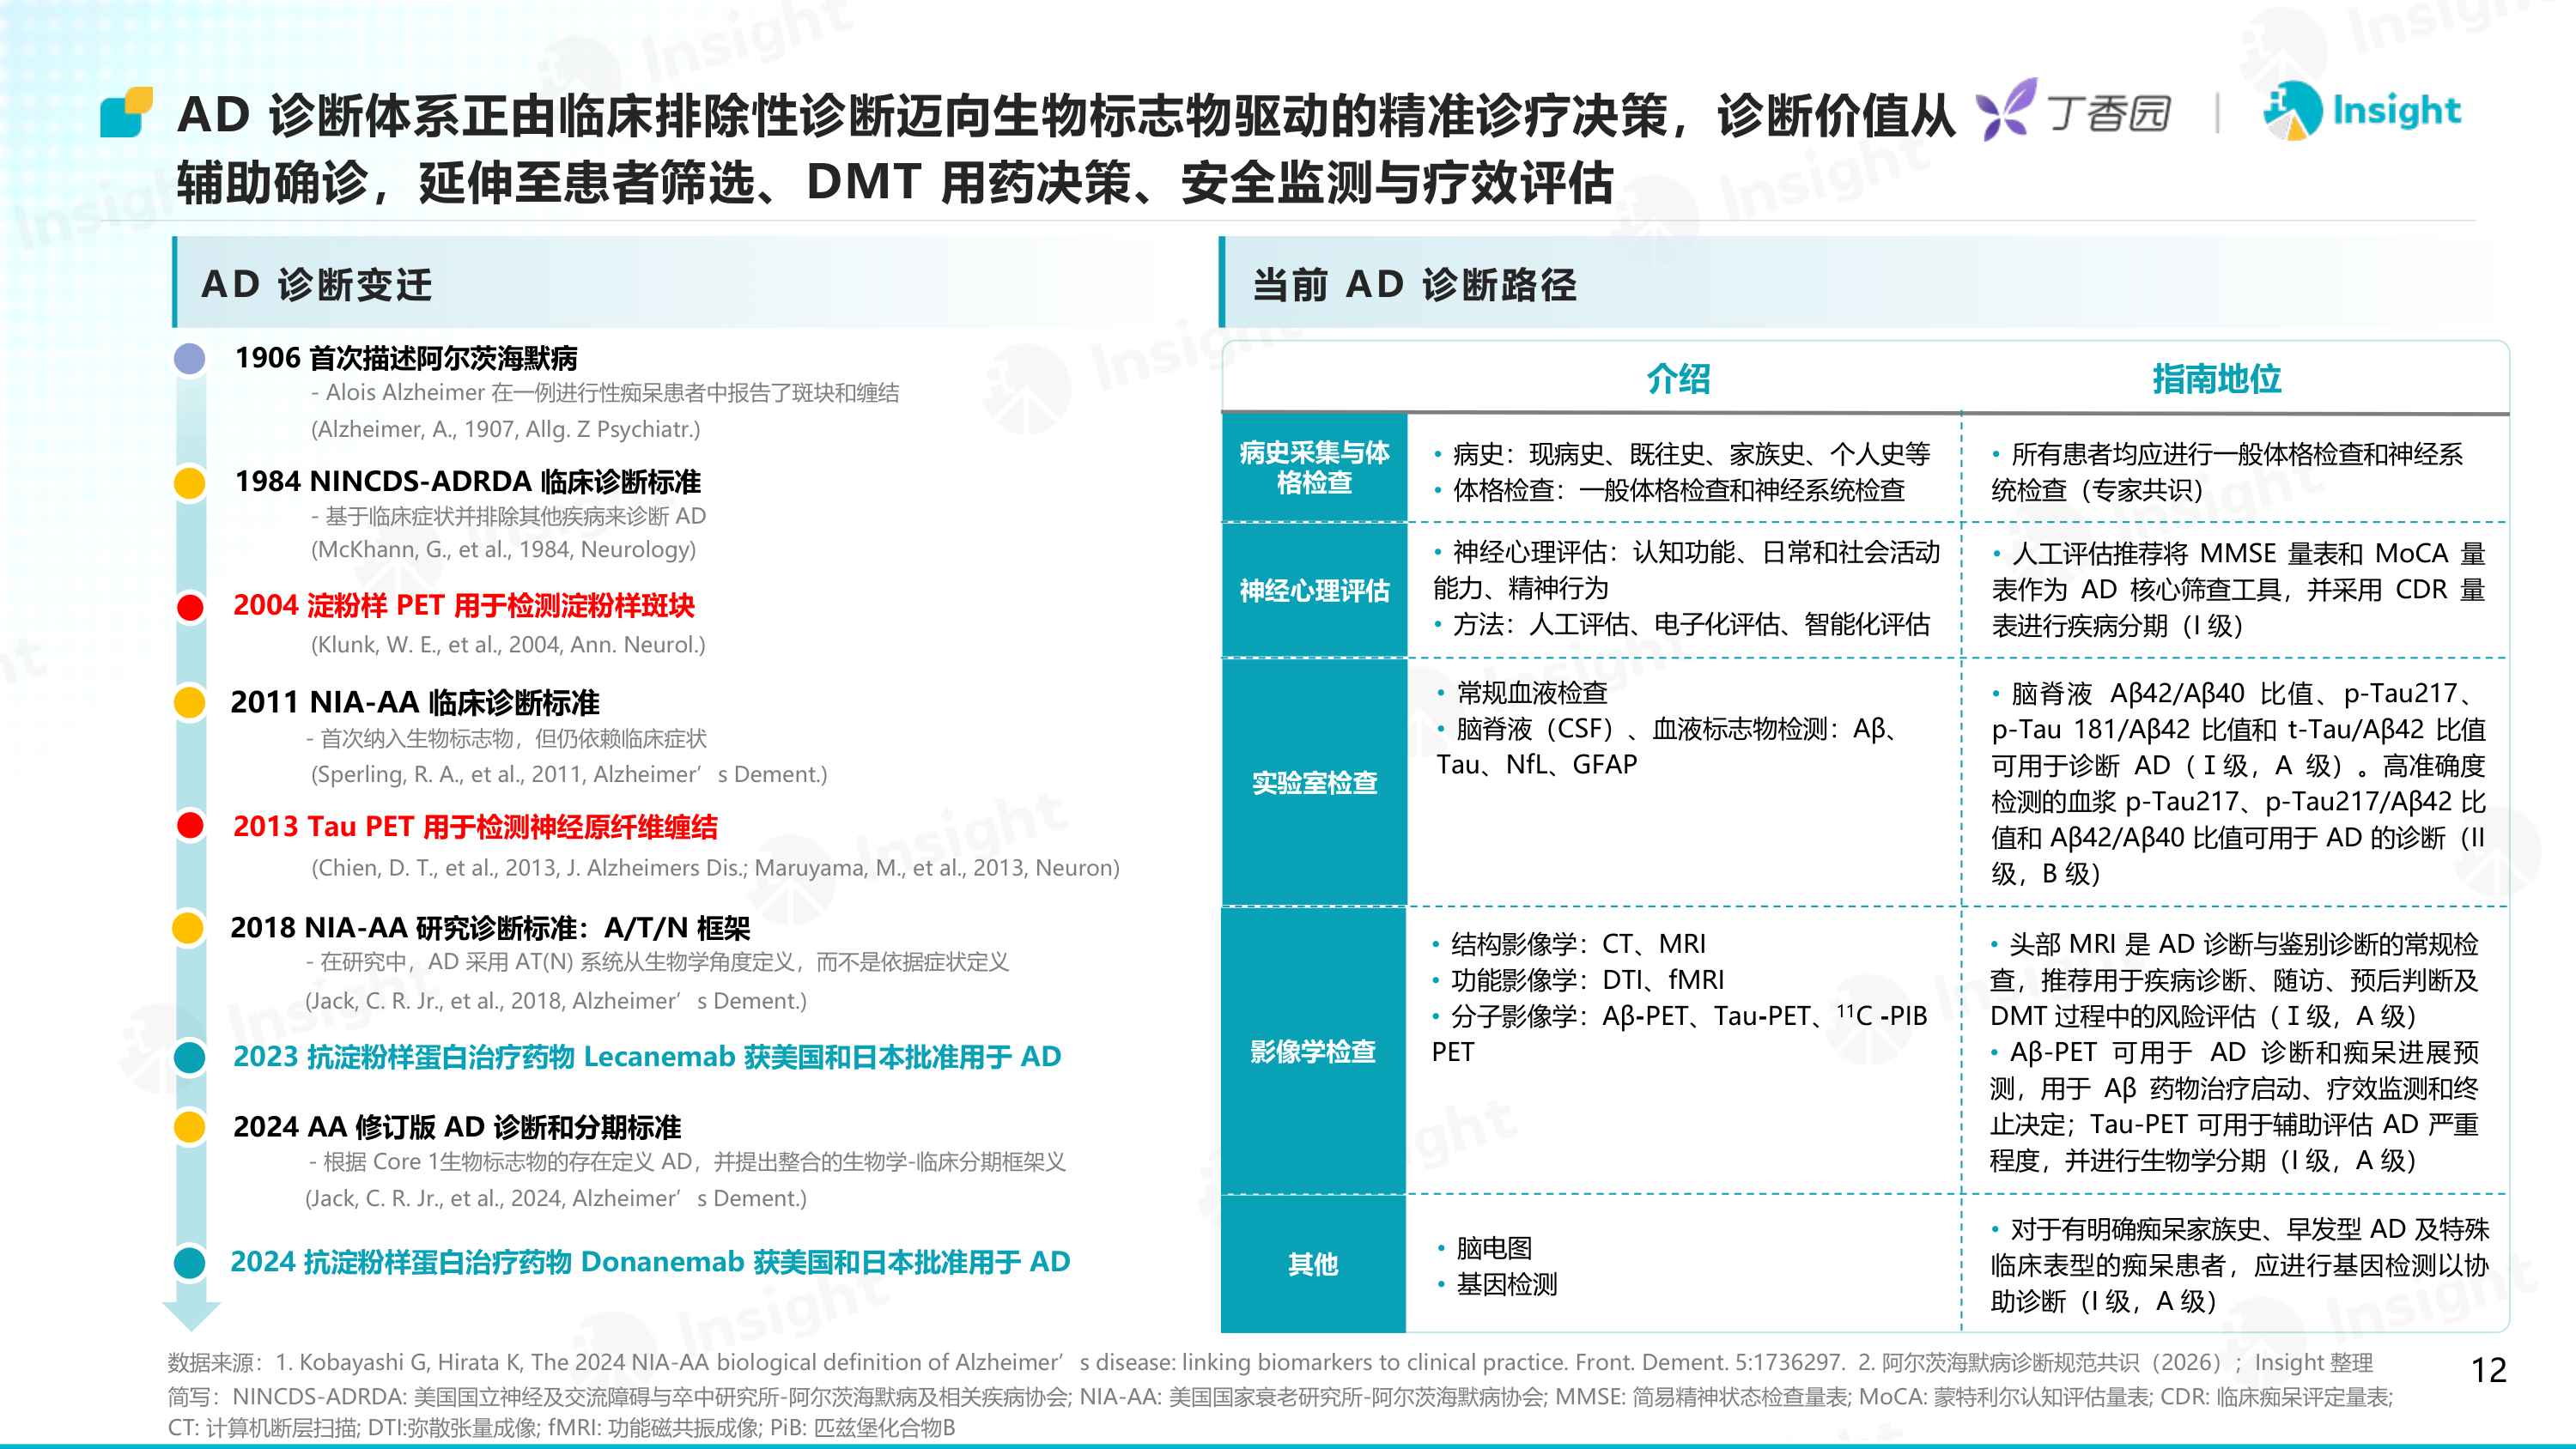Click the 丁香园 logo
2576x1449 pixels.
[2074, 110]
